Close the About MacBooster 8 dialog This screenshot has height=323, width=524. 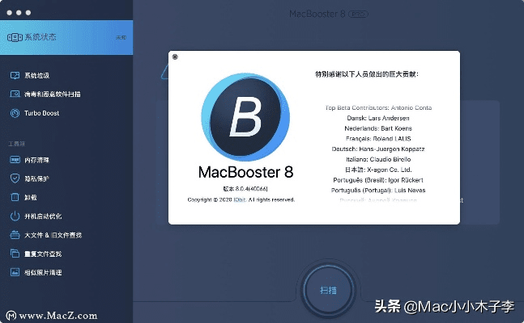pos(175,57)
